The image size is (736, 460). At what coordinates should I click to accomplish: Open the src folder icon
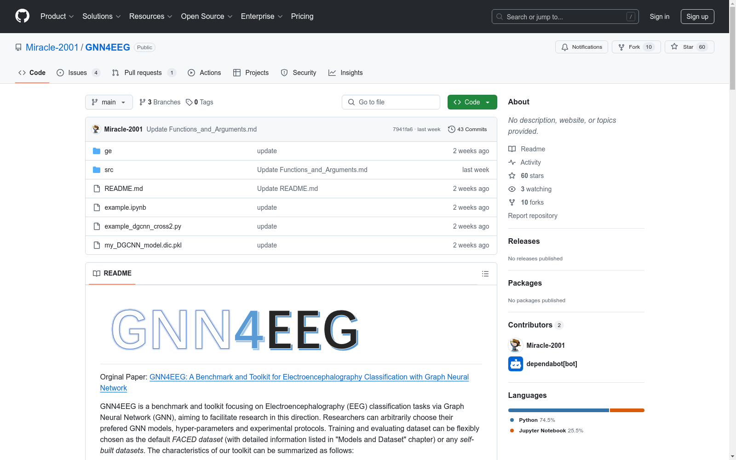(x=97, y=170)
